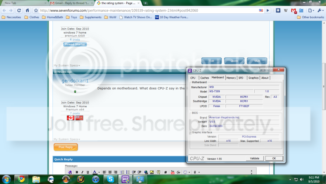Image resolution: width=326 pixels, height=184 pixels.
Task: Apply strikethrough formatting
Action: click(x=178, y=172)
